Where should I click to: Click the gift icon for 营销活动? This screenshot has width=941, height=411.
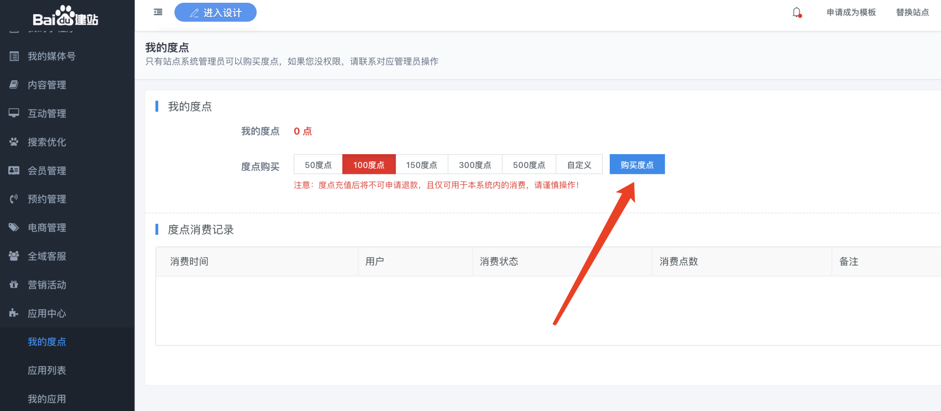(x=14, y=284)
